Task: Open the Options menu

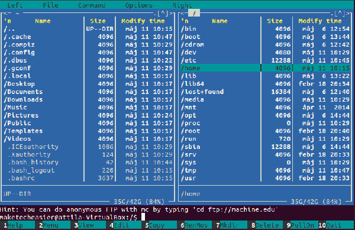Action: coord(139,5)
